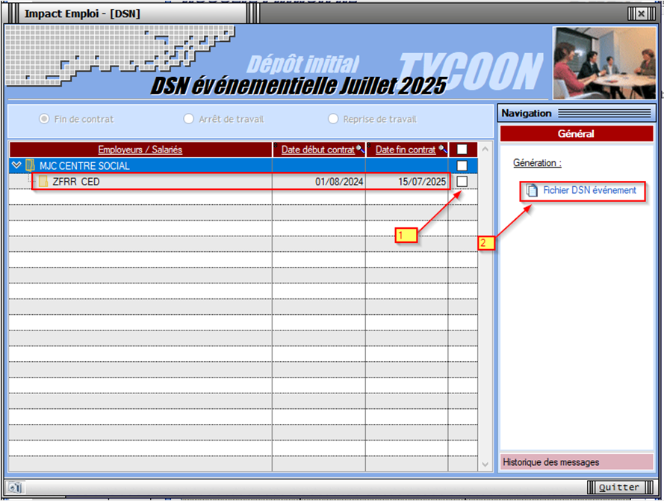Close the Impact Emploi DSN window
Viewport: 664px width, 501px height.
(x=641, y=13)
